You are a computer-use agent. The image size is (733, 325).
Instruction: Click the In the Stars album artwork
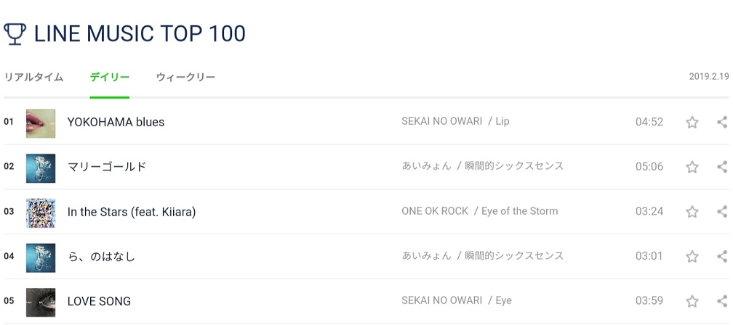[41, 212]
